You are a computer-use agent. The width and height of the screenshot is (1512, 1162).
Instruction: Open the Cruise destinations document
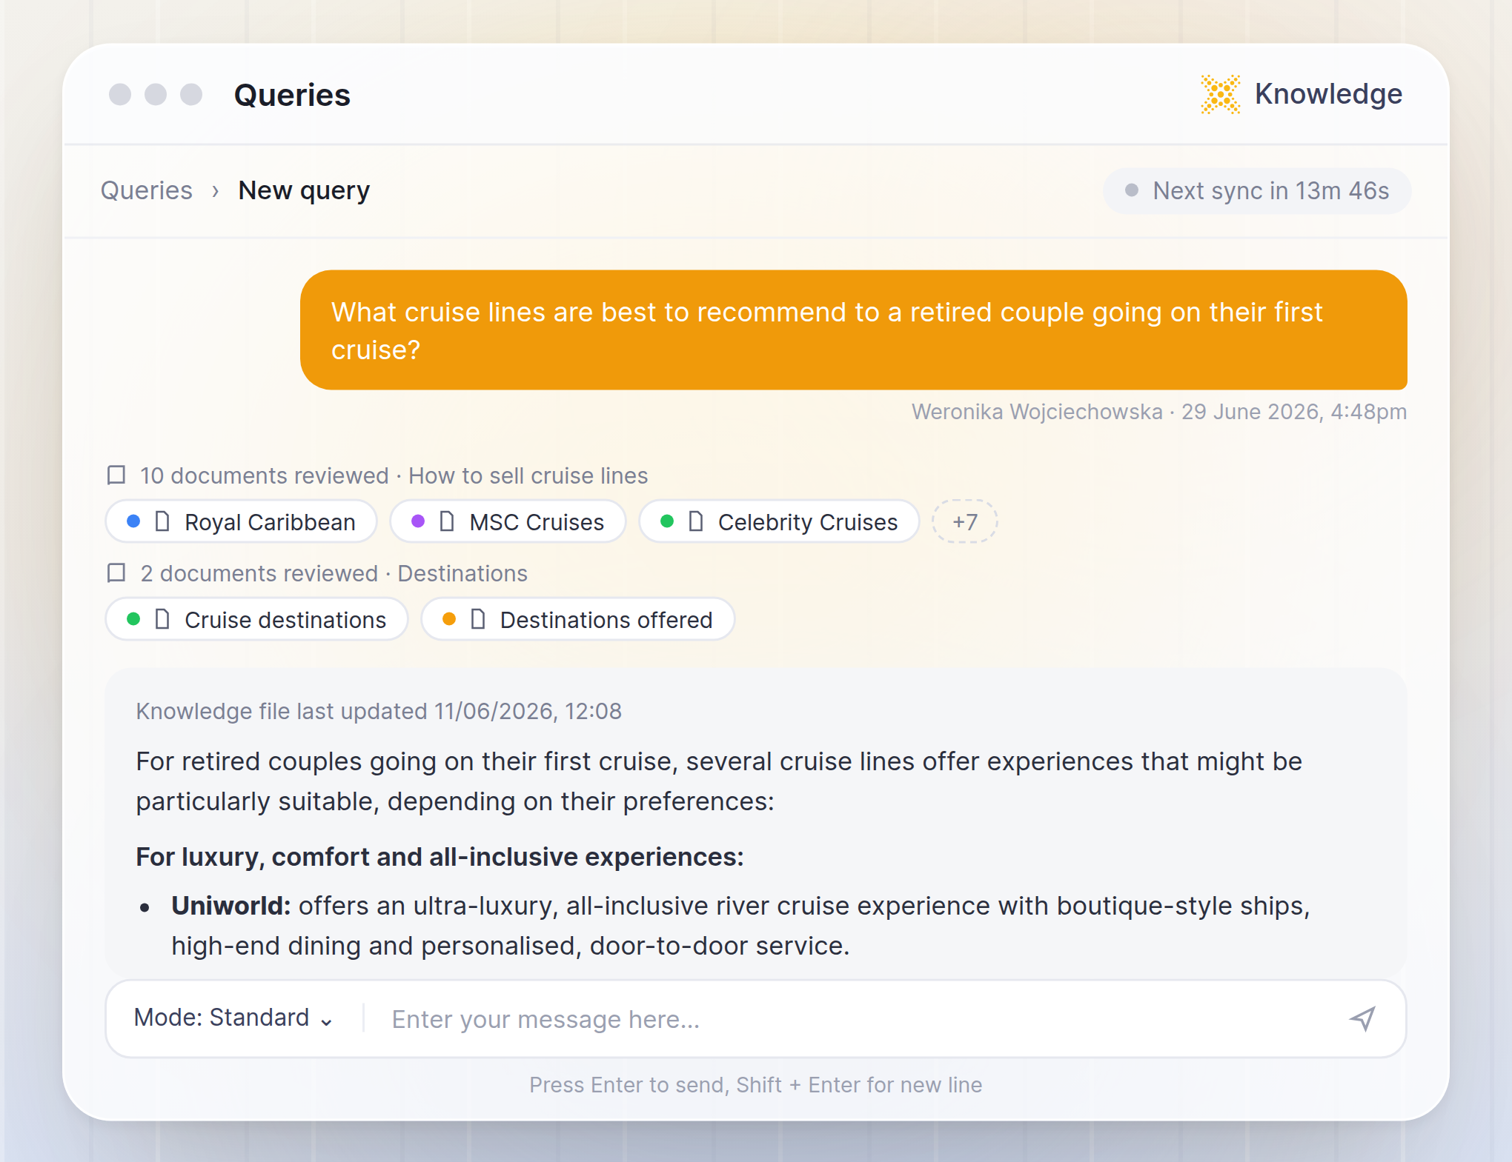tap(256, 619)
